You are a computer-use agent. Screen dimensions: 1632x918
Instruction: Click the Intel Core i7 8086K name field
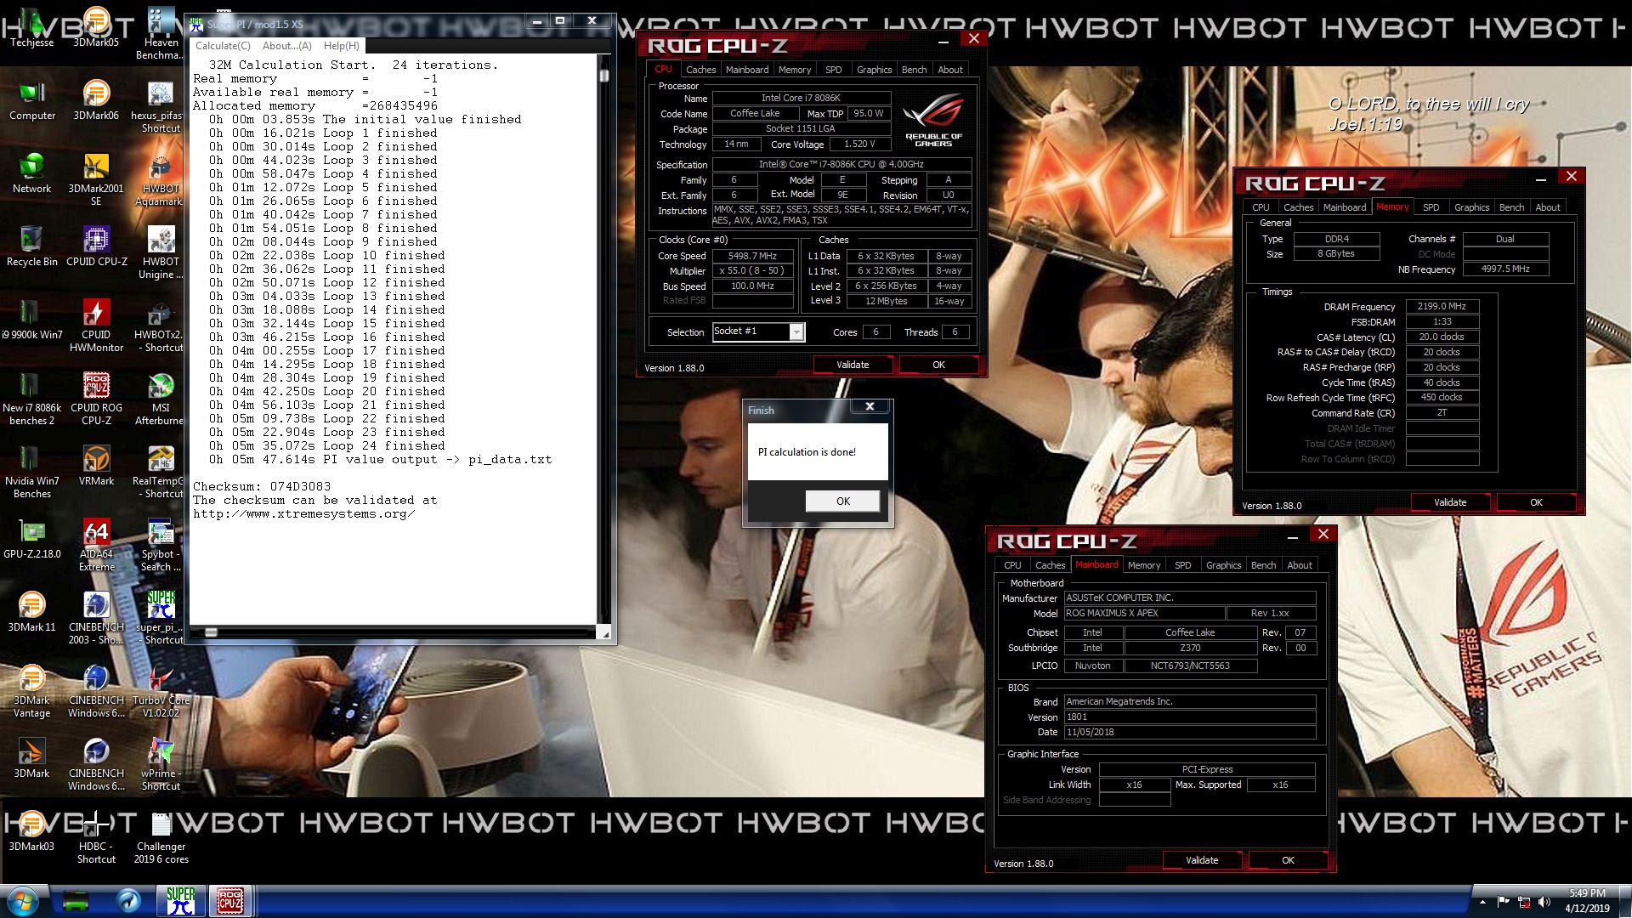[x=801, y=99]
